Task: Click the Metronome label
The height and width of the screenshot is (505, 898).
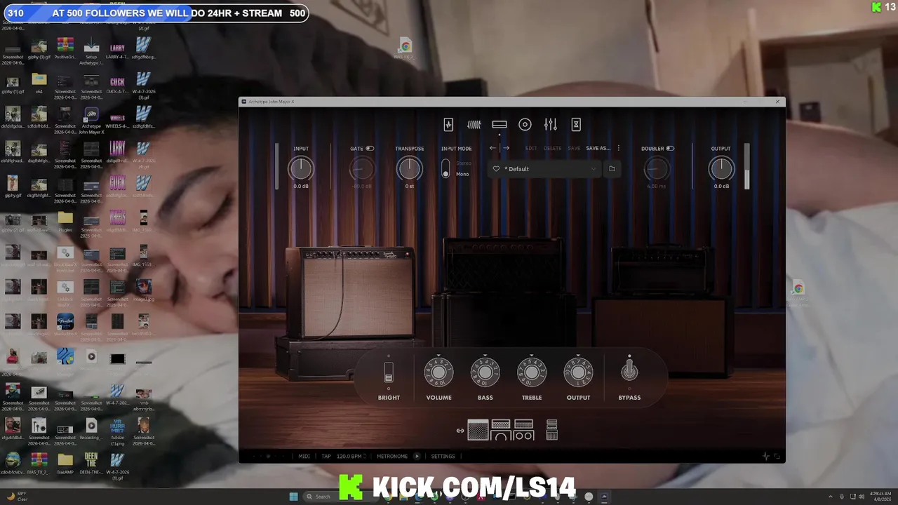Action: 392,457
